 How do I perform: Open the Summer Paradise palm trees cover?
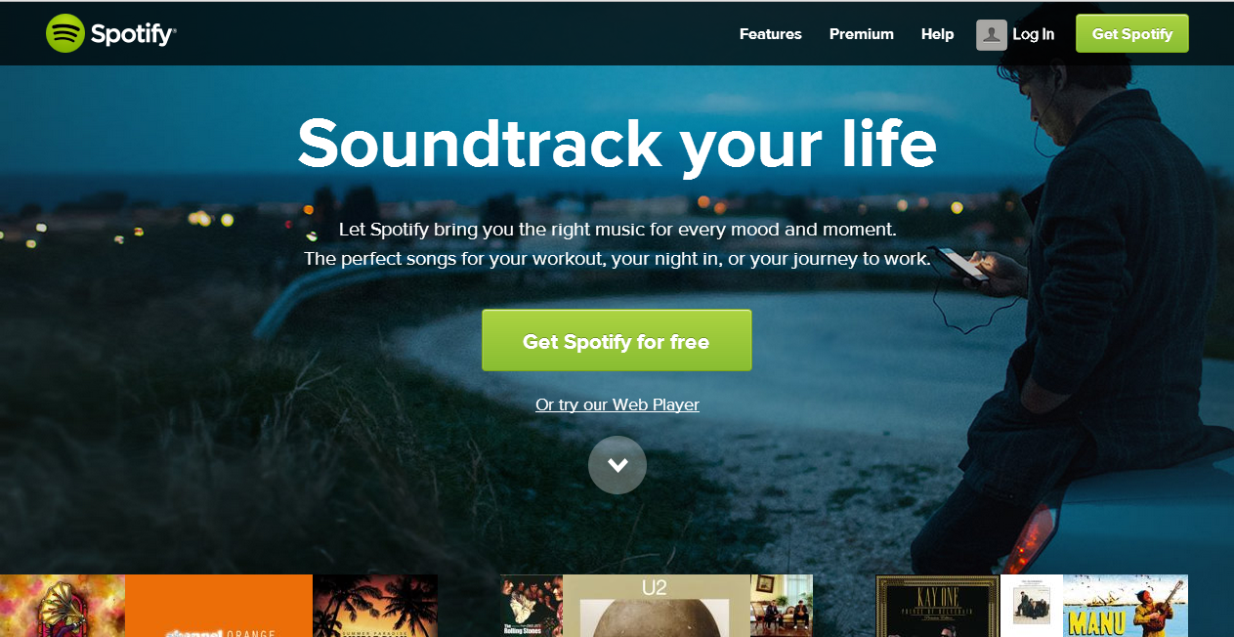point(375,606)
